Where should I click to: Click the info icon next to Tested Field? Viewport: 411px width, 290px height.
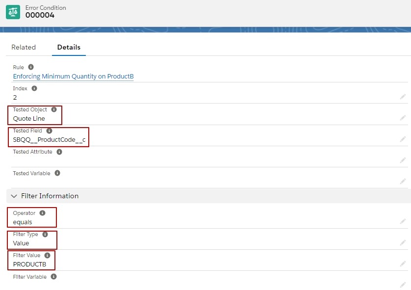pos(49,131)
